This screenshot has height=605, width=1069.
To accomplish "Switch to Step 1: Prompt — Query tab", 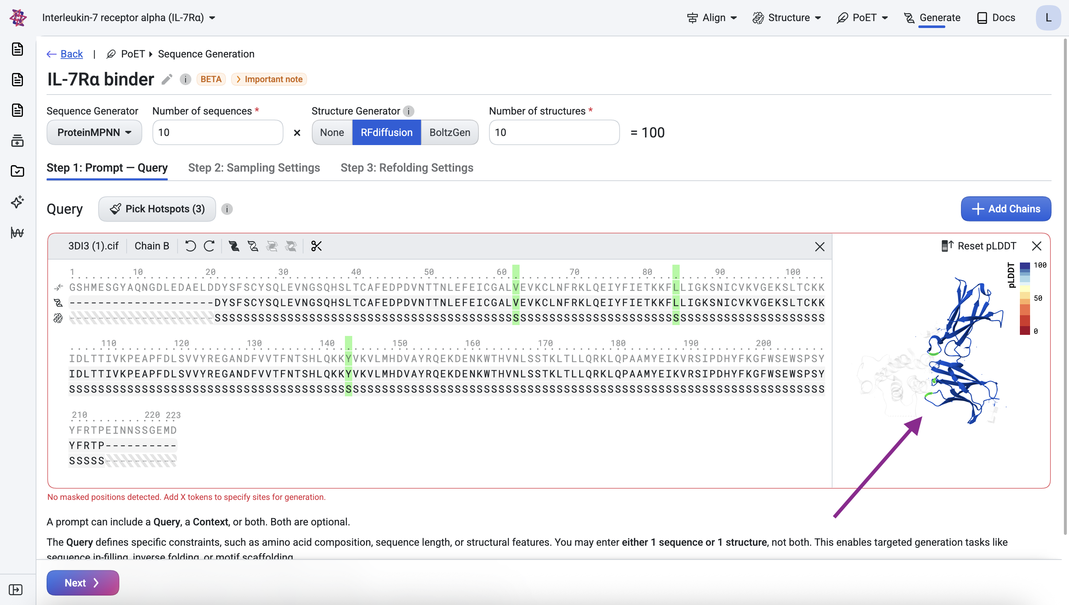I will pos(107,168).
